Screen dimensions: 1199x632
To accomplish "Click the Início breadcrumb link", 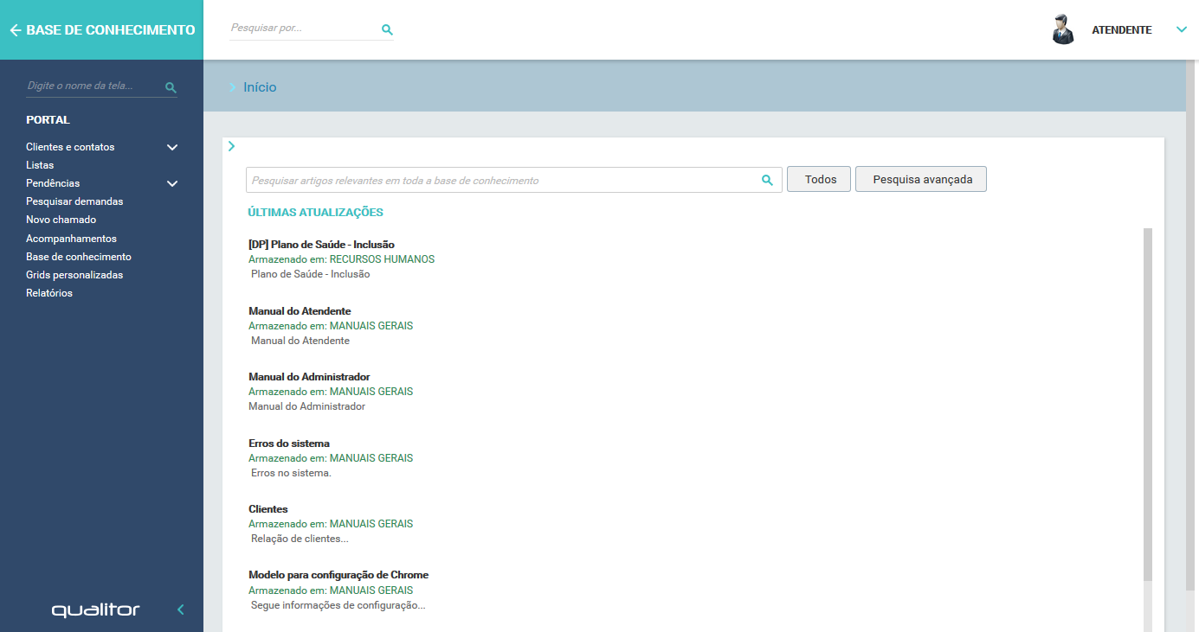I will [x=260, y=87].
